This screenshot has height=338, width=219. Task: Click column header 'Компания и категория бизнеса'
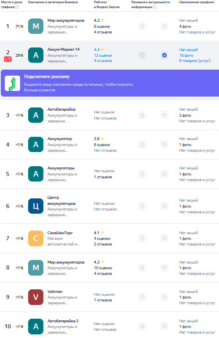tap(53, 2)
